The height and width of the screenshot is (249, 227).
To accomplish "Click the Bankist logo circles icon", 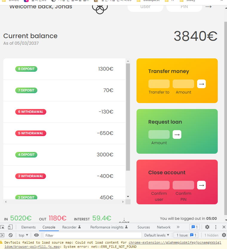I will pos(100,10).
